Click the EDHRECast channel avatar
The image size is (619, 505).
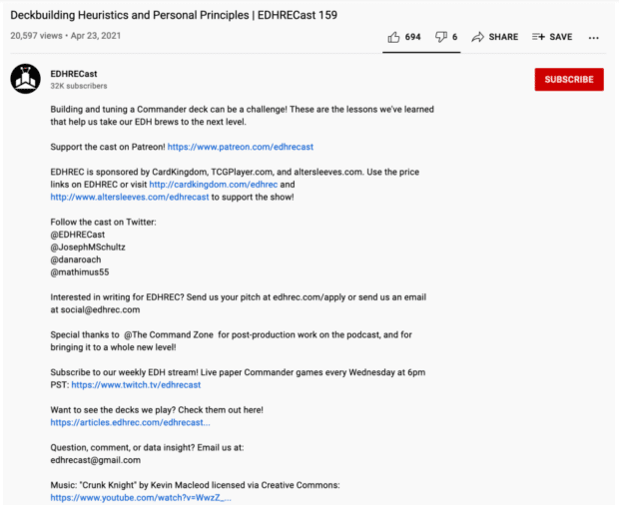click(x=25, y=79)
